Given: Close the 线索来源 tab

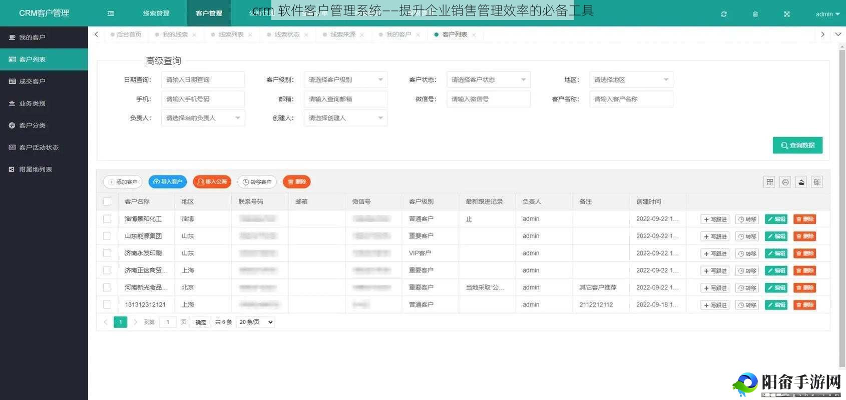Looking at the screenshot, I should click(362, 35).
